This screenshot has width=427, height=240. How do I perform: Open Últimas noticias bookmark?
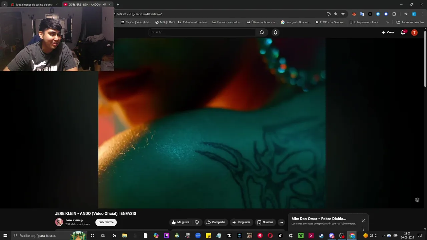(262, 22)
